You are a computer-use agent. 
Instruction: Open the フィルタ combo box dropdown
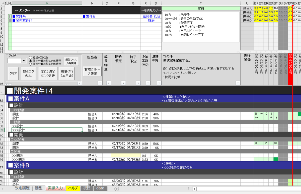pyautogui.click(x=24, y=60)
